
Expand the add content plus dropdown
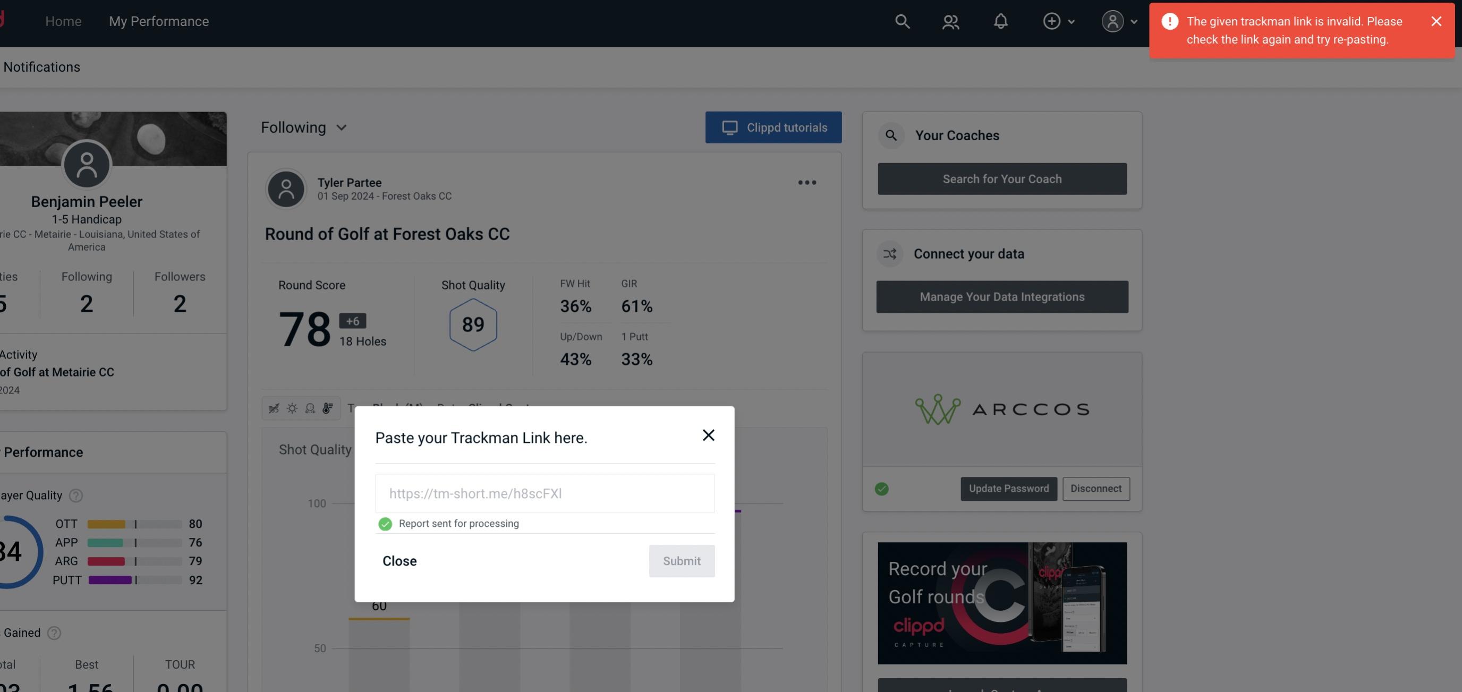pos(1058,21)
